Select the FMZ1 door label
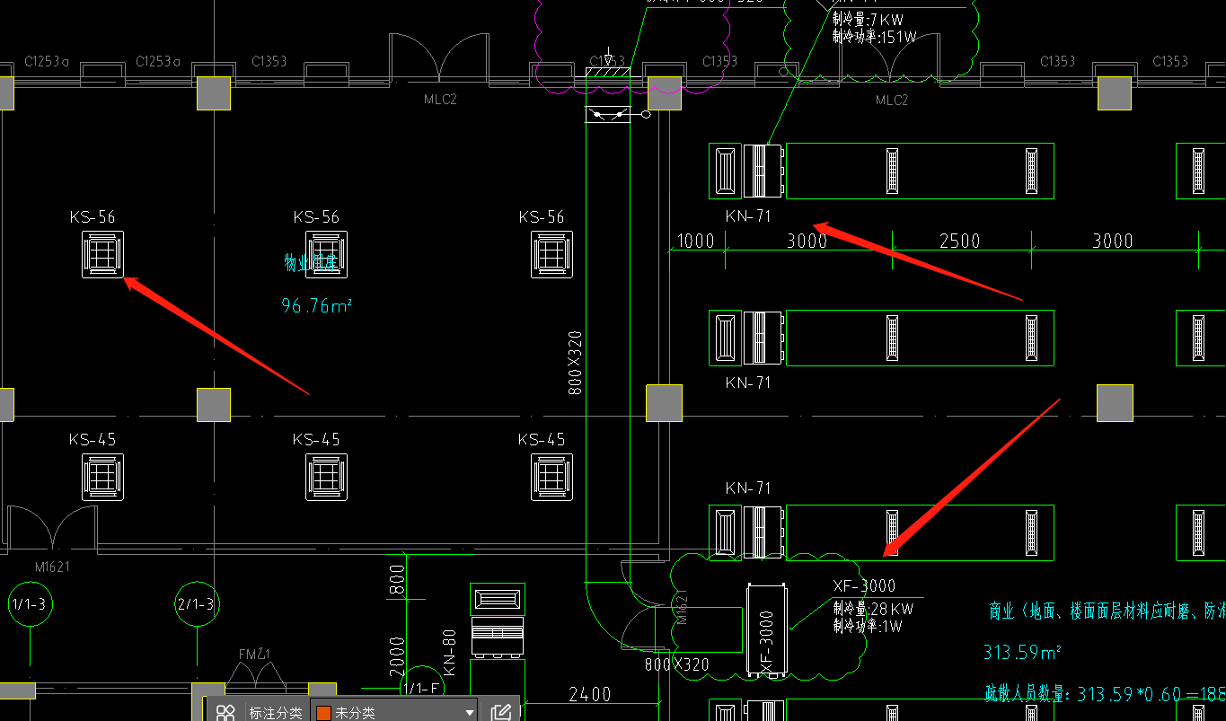Screen dimensions: 1226x721 (x=254, y=654)
